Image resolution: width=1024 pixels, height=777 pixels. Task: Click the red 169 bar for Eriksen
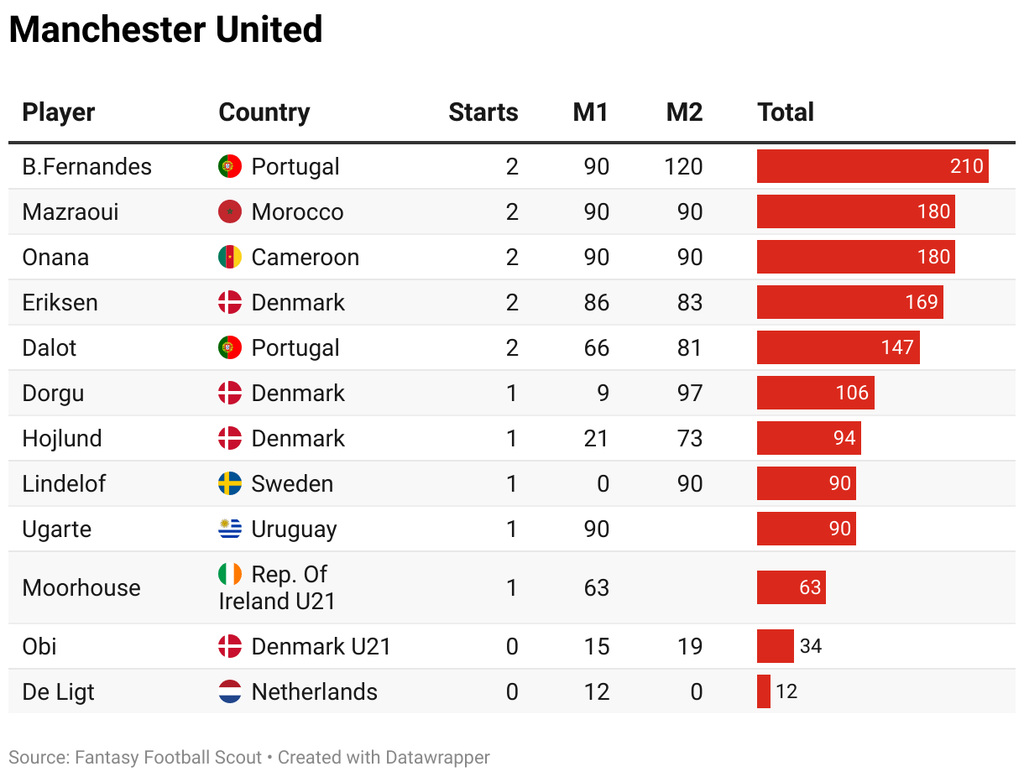point(849,302)
